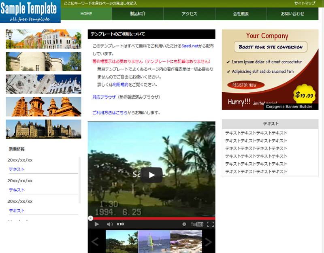Viewport: 324px width, 253px height.
Task: Open the video via YouTube logo
Action: point(197,224)
